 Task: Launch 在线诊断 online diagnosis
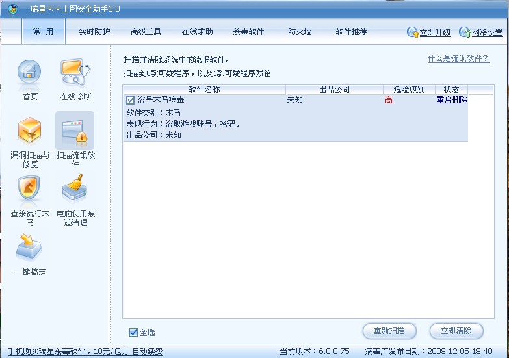tap(75, 72)
